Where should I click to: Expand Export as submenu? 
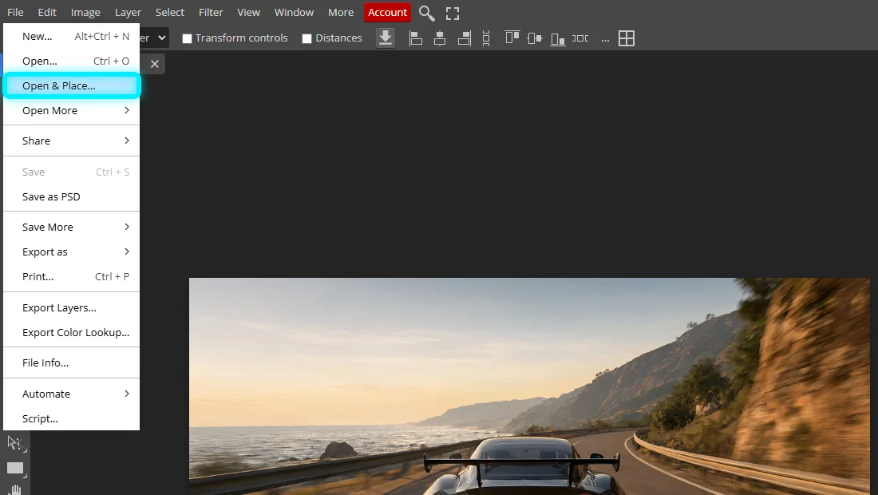(72, 251)
